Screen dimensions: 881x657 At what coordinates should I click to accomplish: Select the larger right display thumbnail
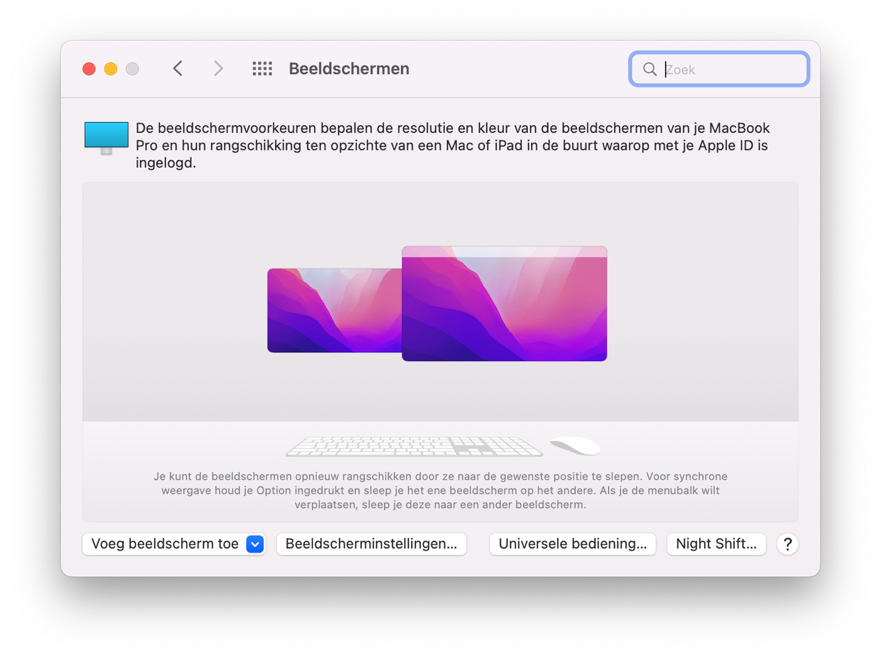click(x=505, y=304)
